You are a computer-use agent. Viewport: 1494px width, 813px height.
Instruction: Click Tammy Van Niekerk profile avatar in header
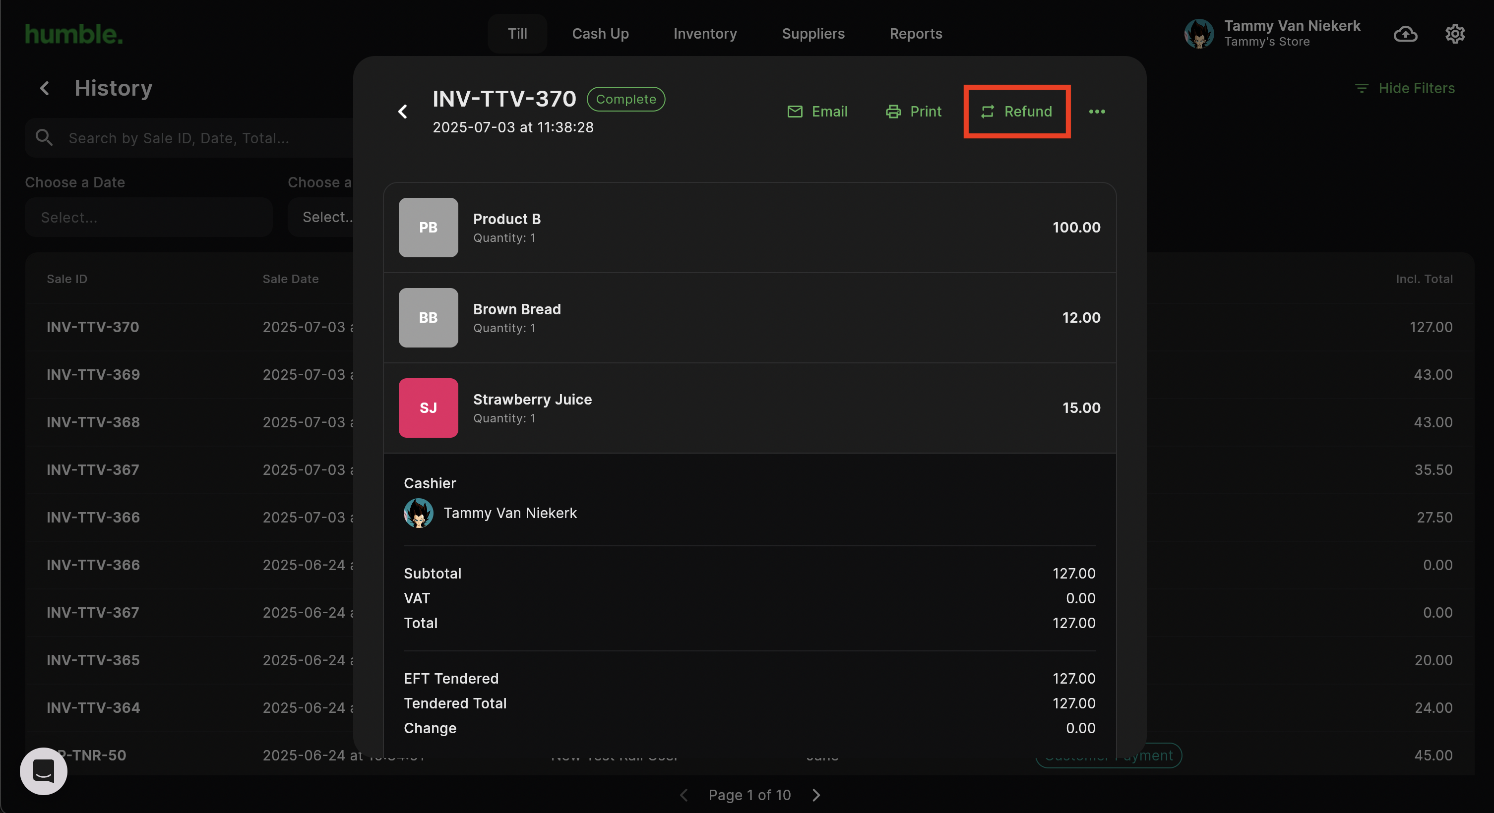tap(1199, 34)
